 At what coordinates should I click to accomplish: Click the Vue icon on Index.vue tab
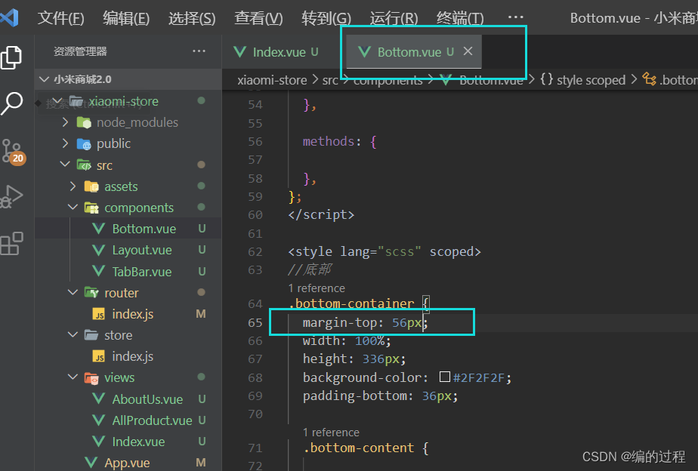240,52
